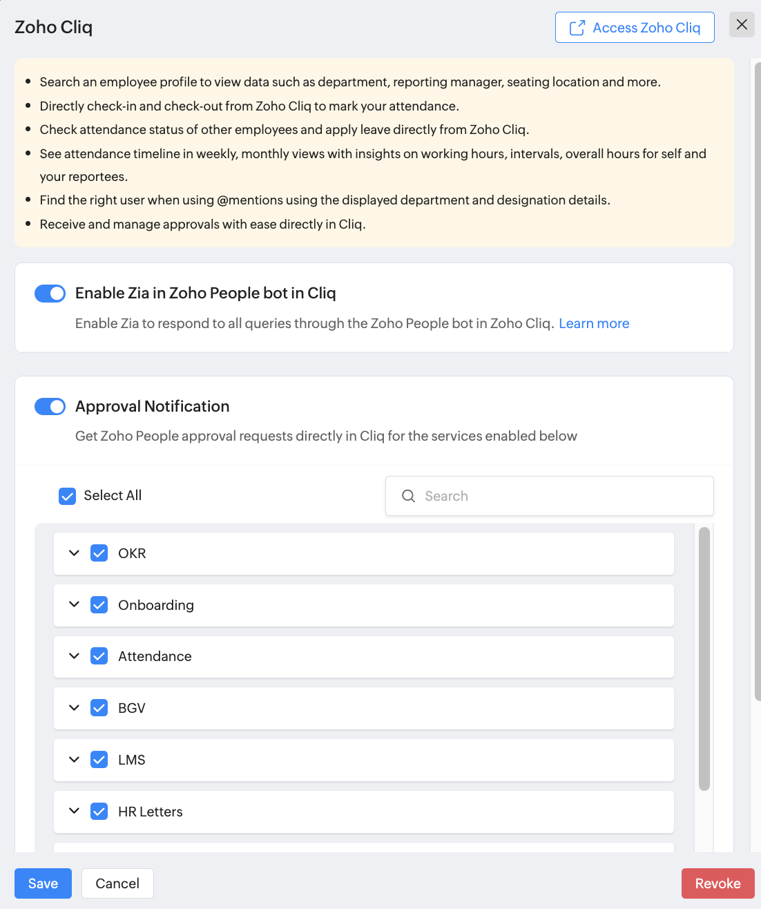Uncheck the OKR checkbox

point(99,553)
